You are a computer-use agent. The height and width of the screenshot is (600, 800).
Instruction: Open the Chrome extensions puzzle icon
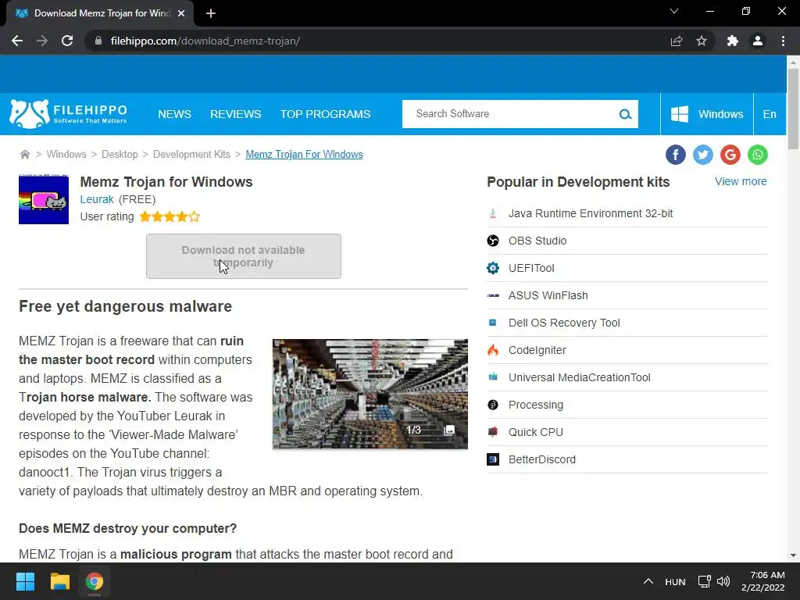733,41
